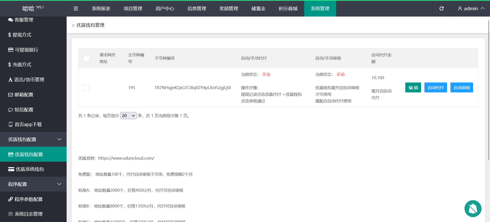This screenshot has height=222, width=490.
Task: Open 客服管理 with the chat bubbles icon
Action: [x=21, y=20]
